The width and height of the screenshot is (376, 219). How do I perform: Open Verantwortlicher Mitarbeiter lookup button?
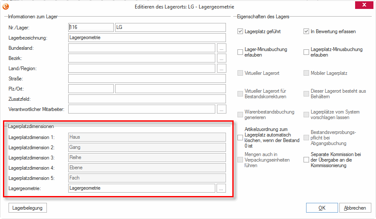click(221, 109)
